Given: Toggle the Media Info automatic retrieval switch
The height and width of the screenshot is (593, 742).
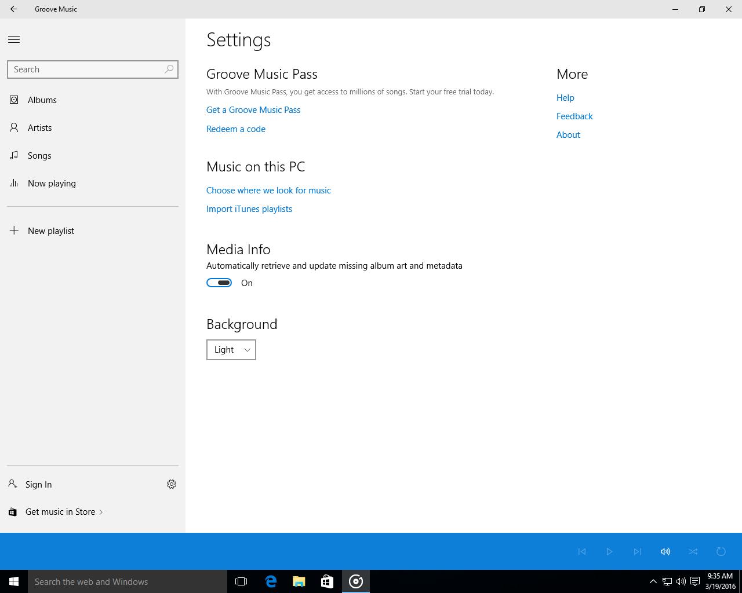Looking at the screenshot, I should tap(219, 283).
